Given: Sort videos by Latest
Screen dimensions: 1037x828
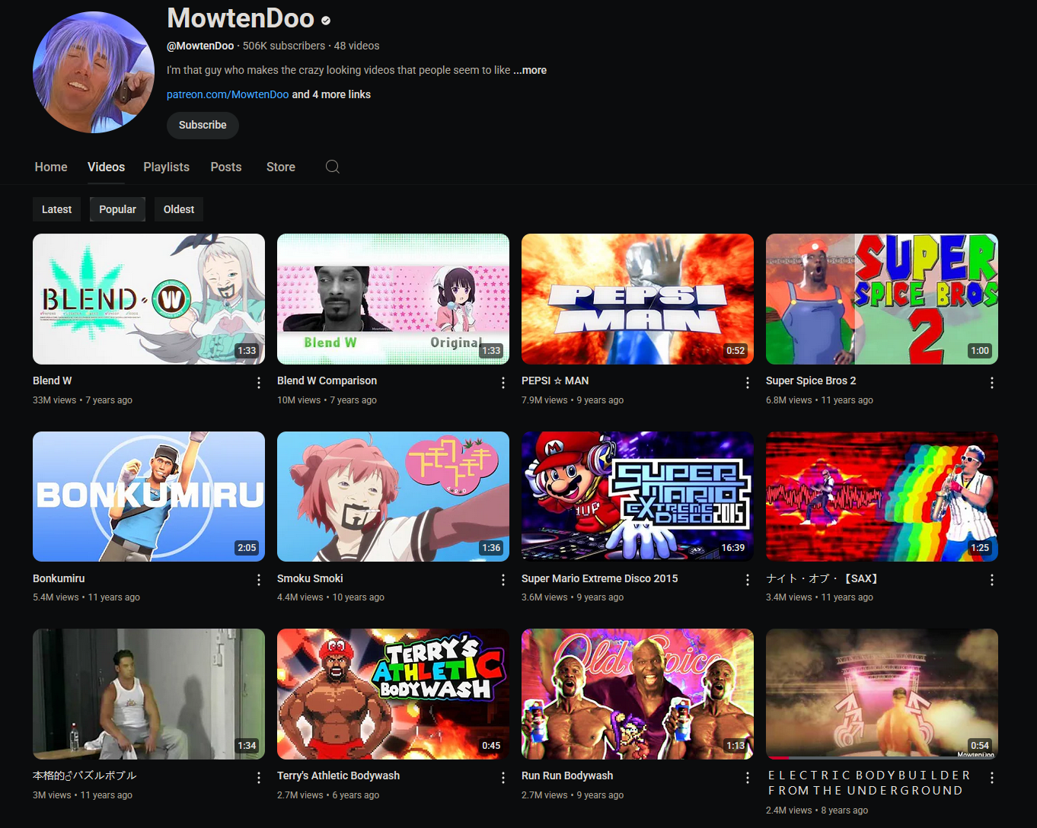Looking at the screenshot, I should click(56, 209).
